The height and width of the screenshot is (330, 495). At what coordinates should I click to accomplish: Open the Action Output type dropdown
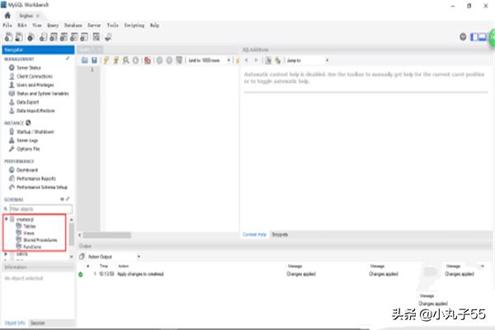point(114,257)
